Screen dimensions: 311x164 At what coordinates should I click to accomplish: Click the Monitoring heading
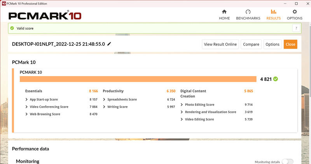click(x=28, y=161)
